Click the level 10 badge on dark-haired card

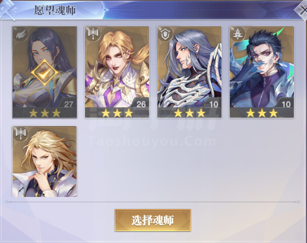click(286, 104)
